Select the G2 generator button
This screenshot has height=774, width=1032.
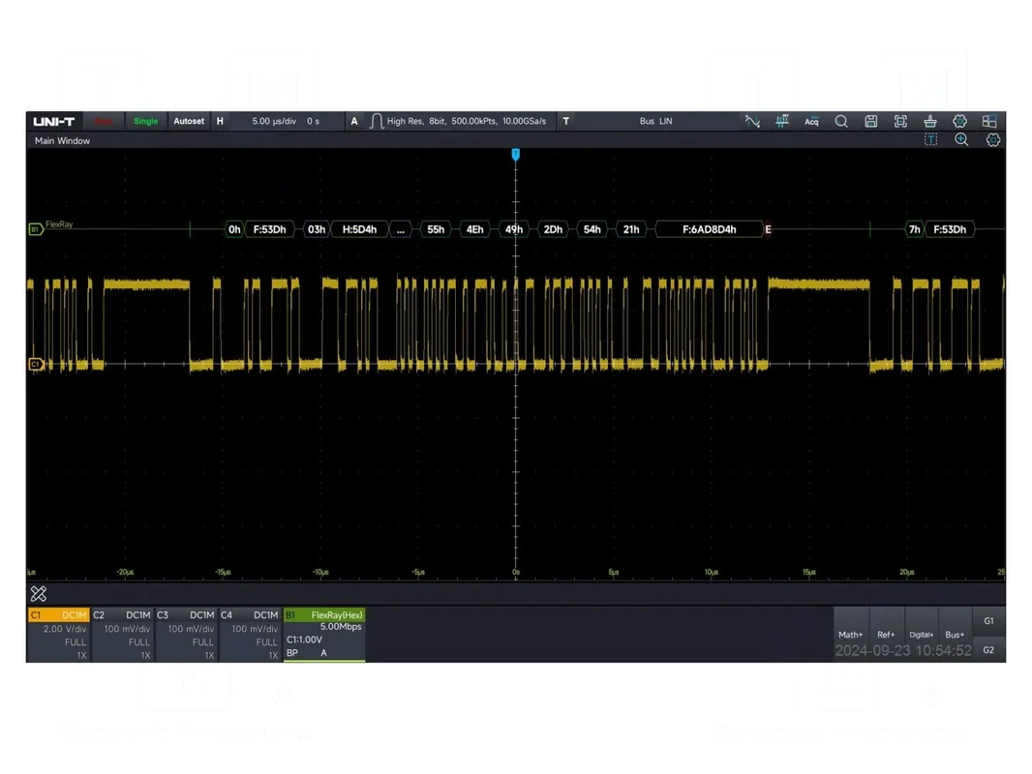[x=988, y=650]
